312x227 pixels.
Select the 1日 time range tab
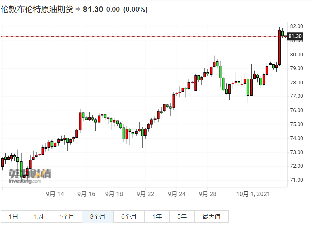[x=13, y=217]
